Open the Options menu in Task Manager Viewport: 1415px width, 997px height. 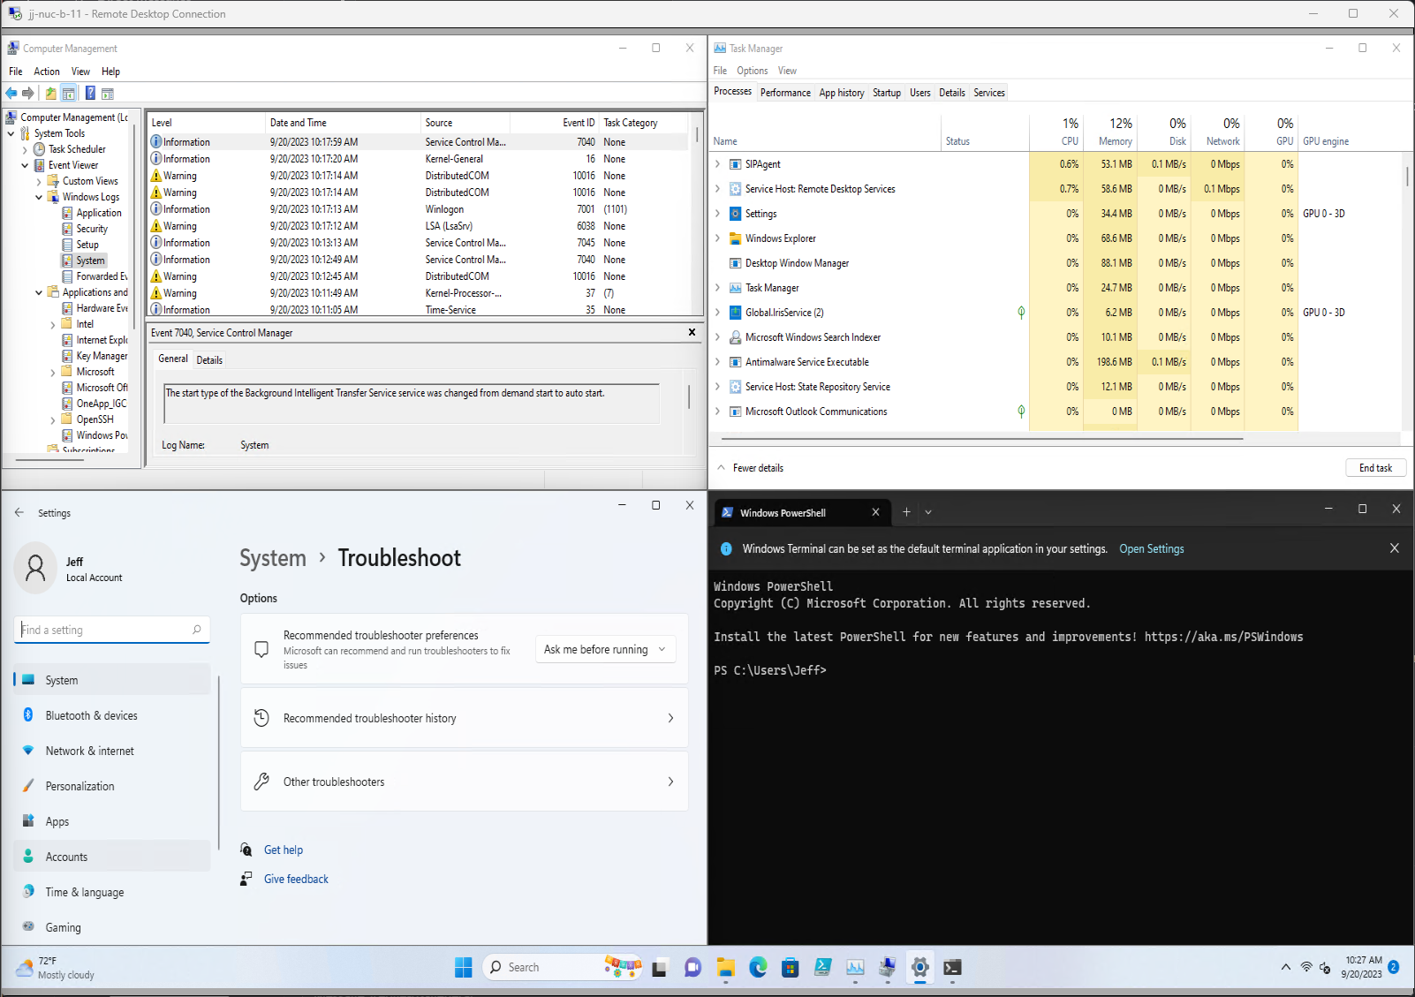click(753, 71)
